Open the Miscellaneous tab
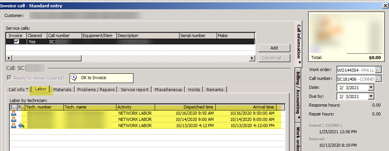 [168, 90]
